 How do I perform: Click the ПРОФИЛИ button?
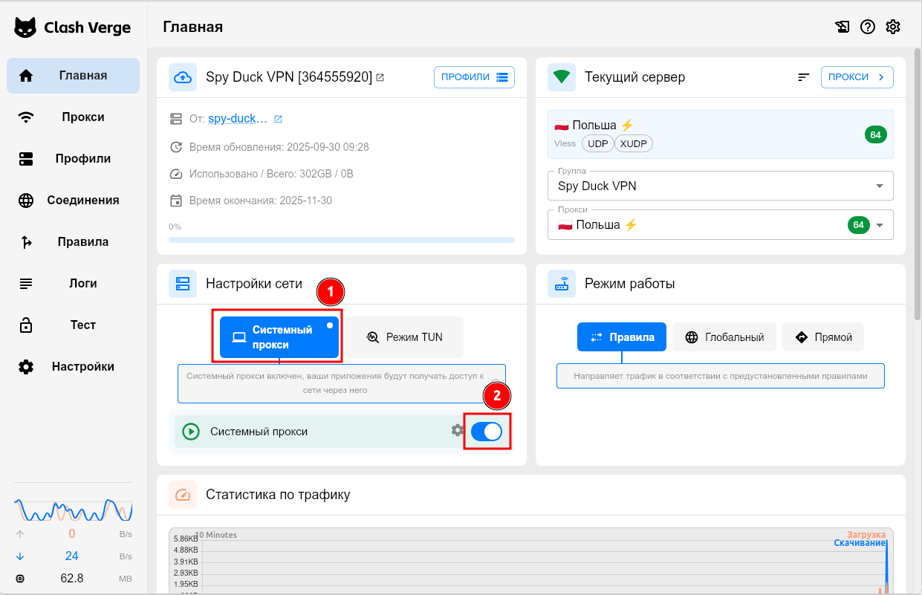(474, 77)
